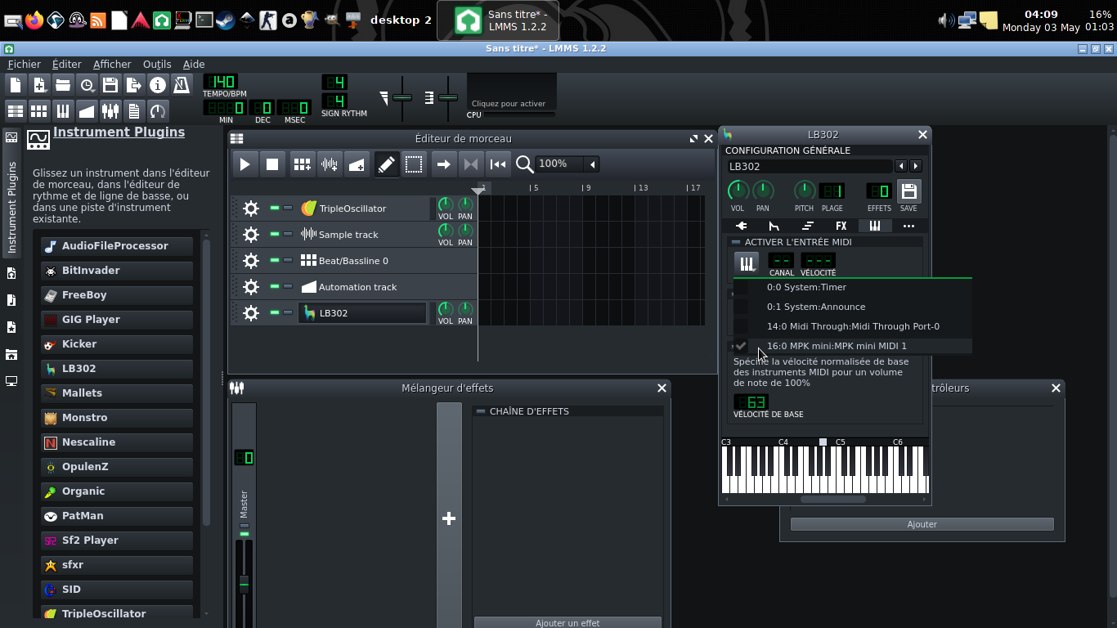Click the SAVE preset icon in LB302
The width and height of the screenshot is (1117, 628).
pyautogui.click(x=908, y=191)
